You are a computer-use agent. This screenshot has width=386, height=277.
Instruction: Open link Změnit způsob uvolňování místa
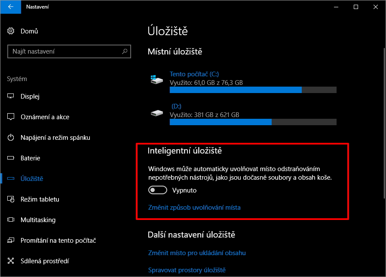point(194,208)
